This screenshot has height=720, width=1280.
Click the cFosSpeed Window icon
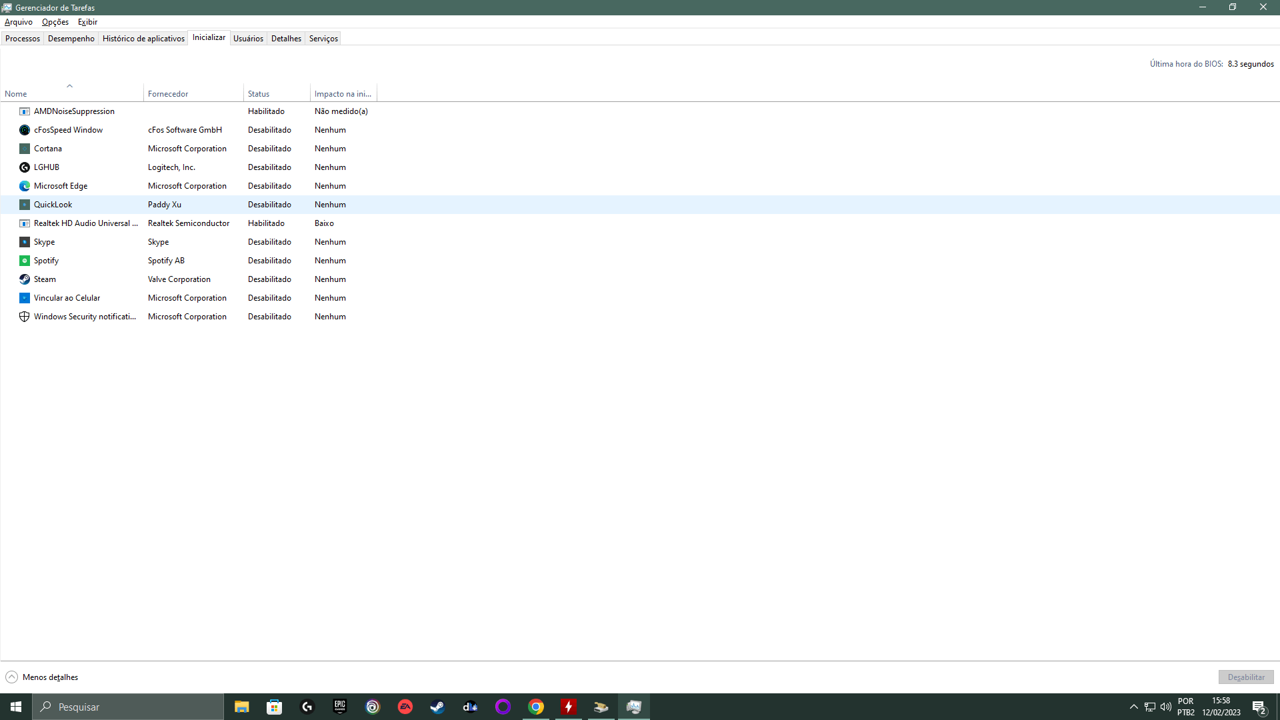(x=25, y=130)
